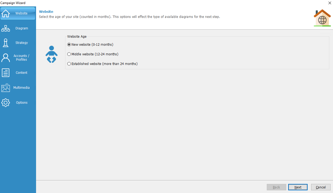
Task: Click the Options gear icon
Action: (x=6, y=103)
